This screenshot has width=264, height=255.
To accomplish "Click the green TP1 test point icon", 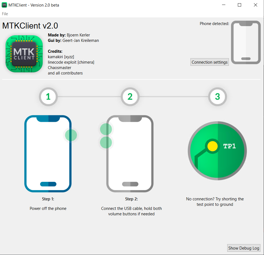I will coord(217,151).
